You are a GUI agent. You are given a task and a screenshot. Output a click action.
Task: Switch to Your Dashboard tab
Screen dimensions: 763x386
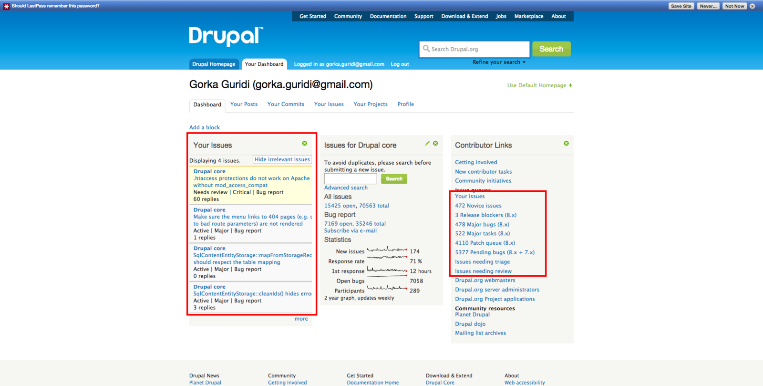(264, 64)
